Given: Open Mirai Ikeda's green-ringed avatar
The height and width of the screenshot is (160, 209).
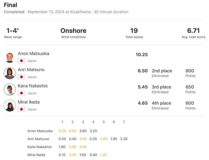Looking at the screenshot, I should pyautogui.click(x=10, y=106).
